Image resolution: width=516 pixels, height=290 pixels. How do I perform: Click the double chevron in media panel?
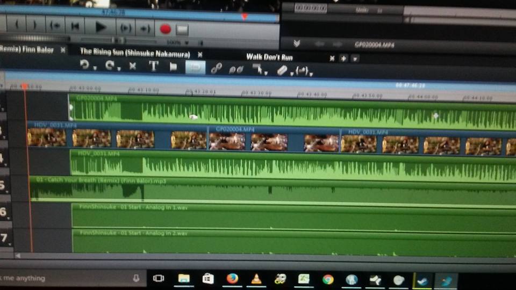point(297,43)
